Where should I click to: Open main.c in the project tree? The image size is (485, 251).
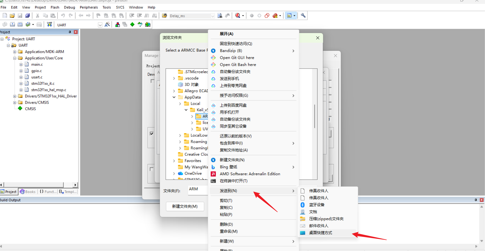pyautogui.click(x=37, y=65)
